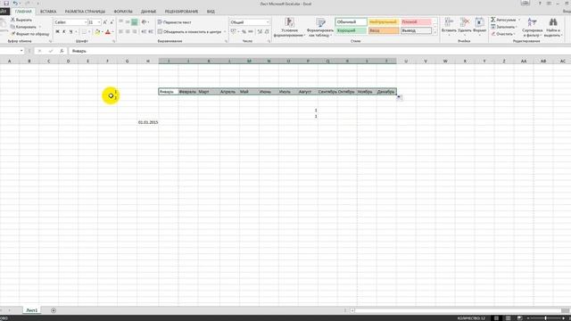Toggle Перенести текст wrap text
The image size is (571, 321).
pyautogui.click(x=175, y=22)
